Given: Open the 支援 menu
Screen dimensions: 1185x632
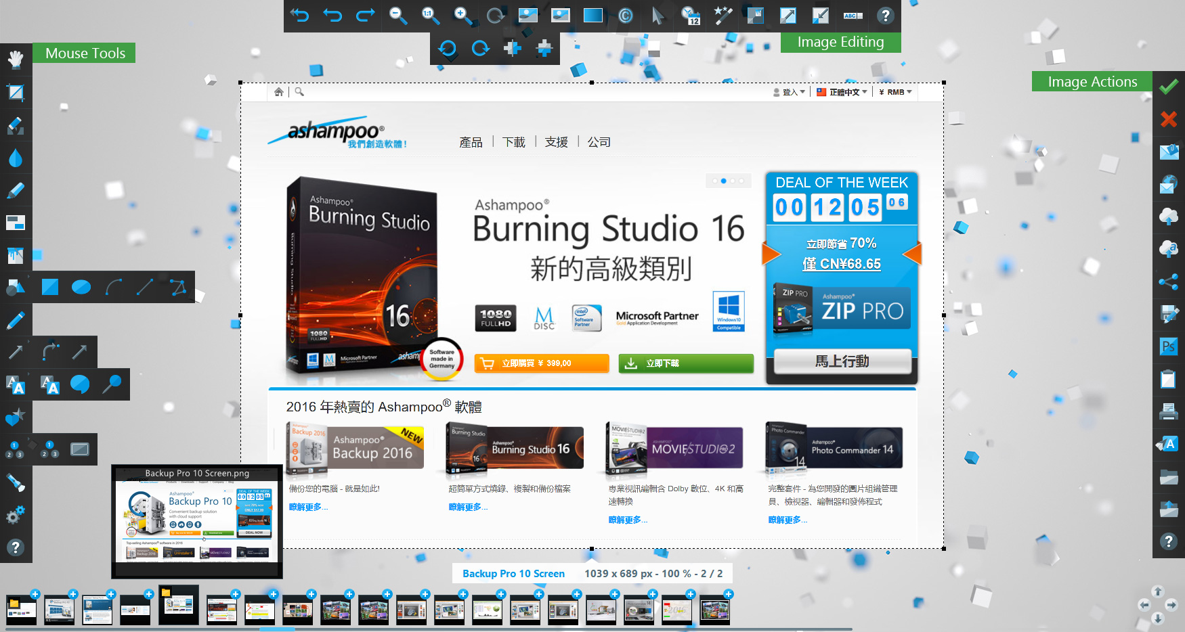Looking at the screenshot, I should 557,142.
